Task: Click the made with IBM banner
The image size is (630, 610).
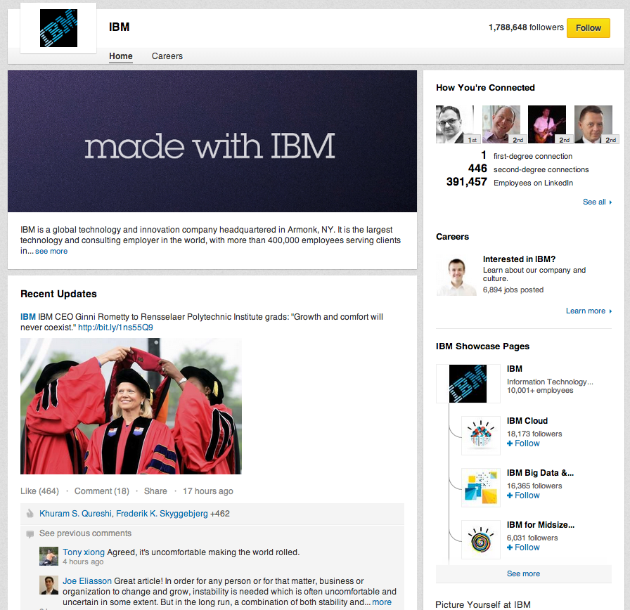Action: coord(212,141)
